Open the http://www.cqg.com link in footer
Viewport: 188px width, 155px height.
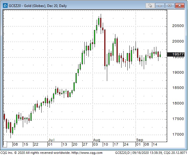point(87,153)
